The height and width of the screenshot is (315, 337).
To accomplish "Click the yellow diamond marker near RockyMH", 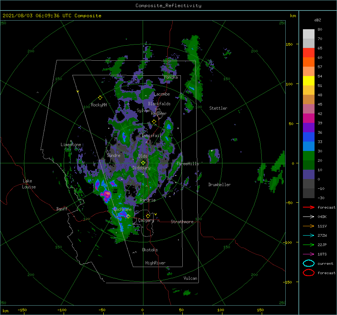I will click(100, 98).
